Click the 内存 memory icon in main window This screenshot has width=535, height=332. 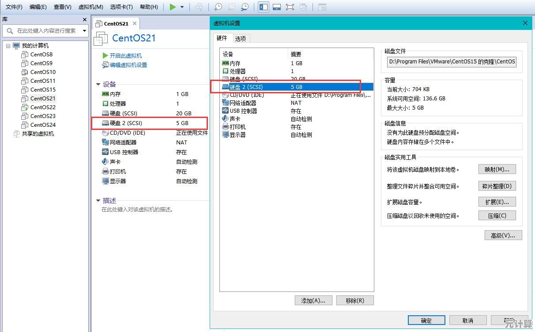(105, 94)
